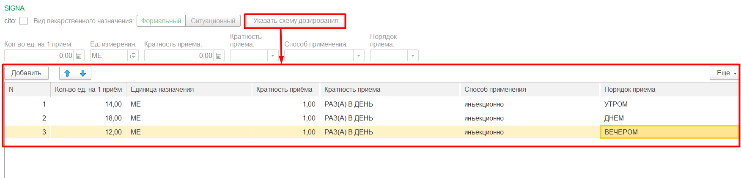
Task: Switch to Ситуационный prescription type
Action: tap(213, 21)
